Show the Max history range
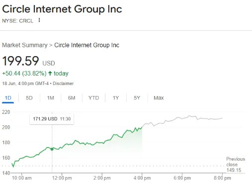252x185 pixels. tap(159, 98)
